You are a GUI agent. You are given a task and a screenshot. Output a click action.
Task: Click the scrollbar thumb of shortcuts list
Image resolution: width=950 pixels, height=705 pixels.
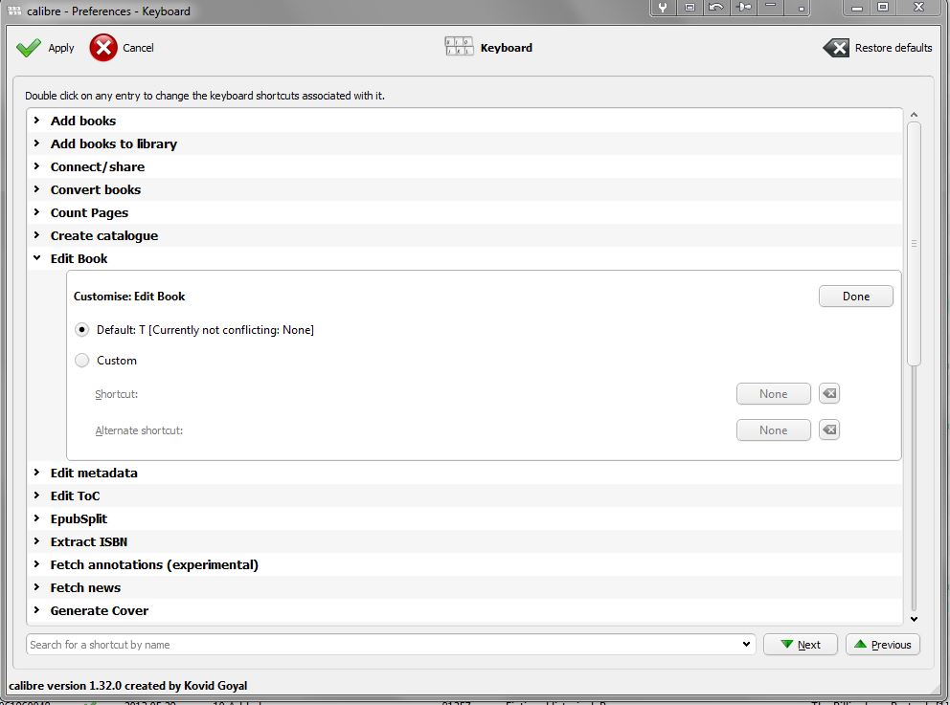click(x=915, y=244)
